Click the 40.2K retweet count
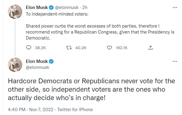Screen dimensions: 182x115 [81, 48]
